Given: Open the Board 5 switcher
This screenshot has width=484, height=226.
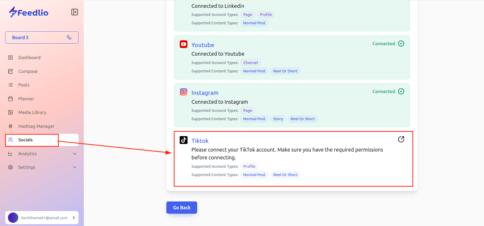Looking at the screenshot, I should coord(42,37).
